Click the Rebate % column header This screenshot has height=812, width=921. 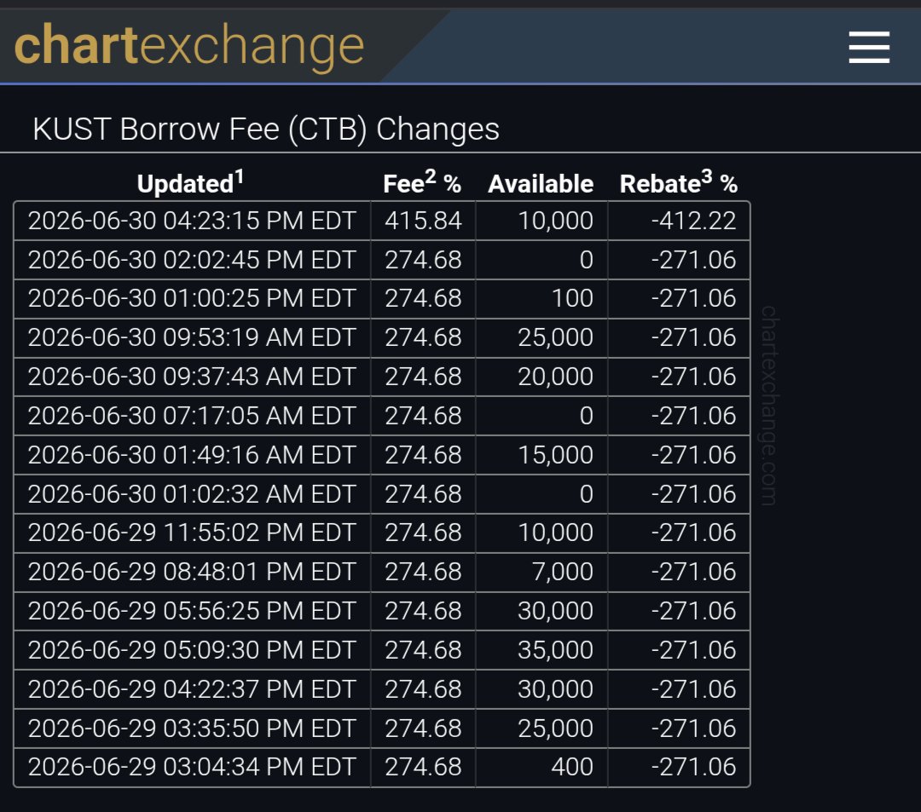click(x=679, y=182)
